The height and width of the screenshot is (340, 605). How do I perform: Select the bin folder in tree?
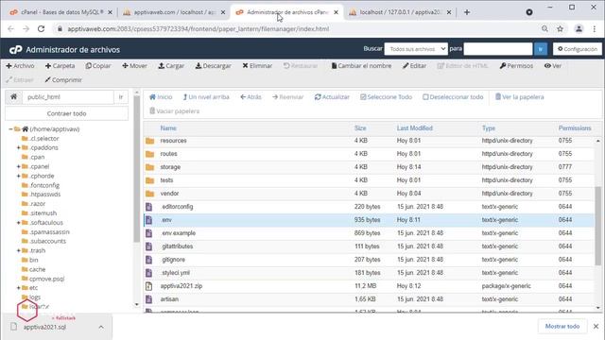point(34,260)
